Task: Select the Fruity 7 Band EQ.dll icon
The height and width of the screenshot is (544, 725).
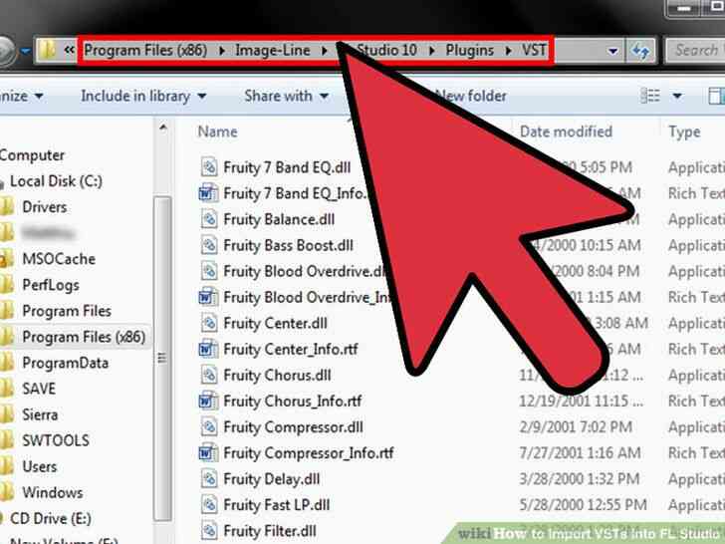Action: point(209,166)
